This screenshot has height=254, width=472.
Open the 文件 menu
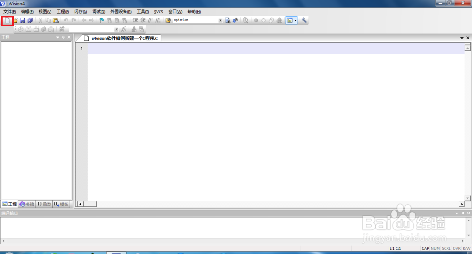click(9, 12)
